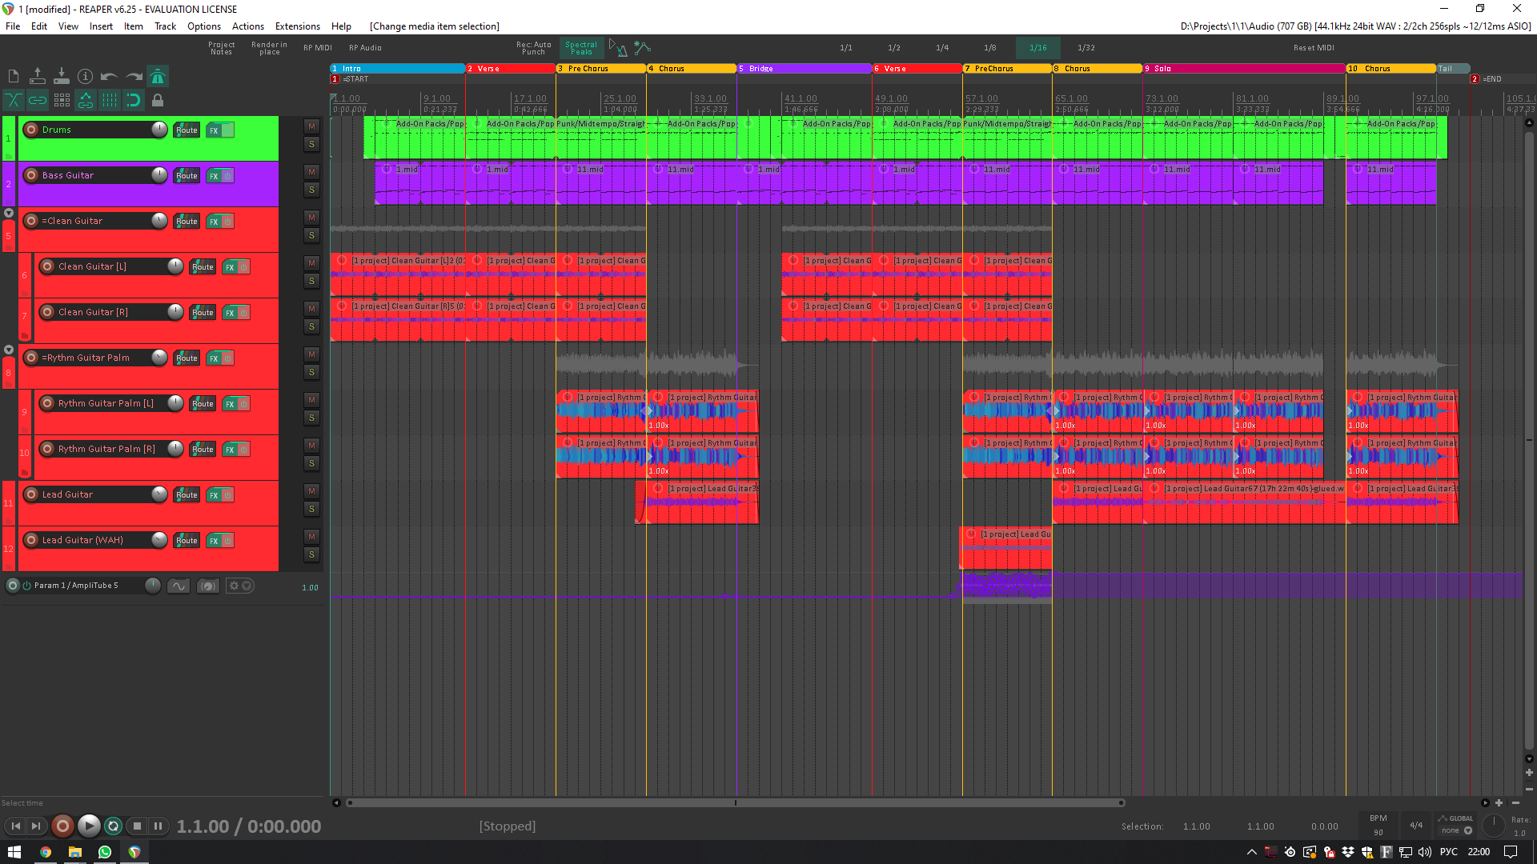The image size is (1537, 864).
Task: Click the undo arrow icon
Action: [109, 77]
